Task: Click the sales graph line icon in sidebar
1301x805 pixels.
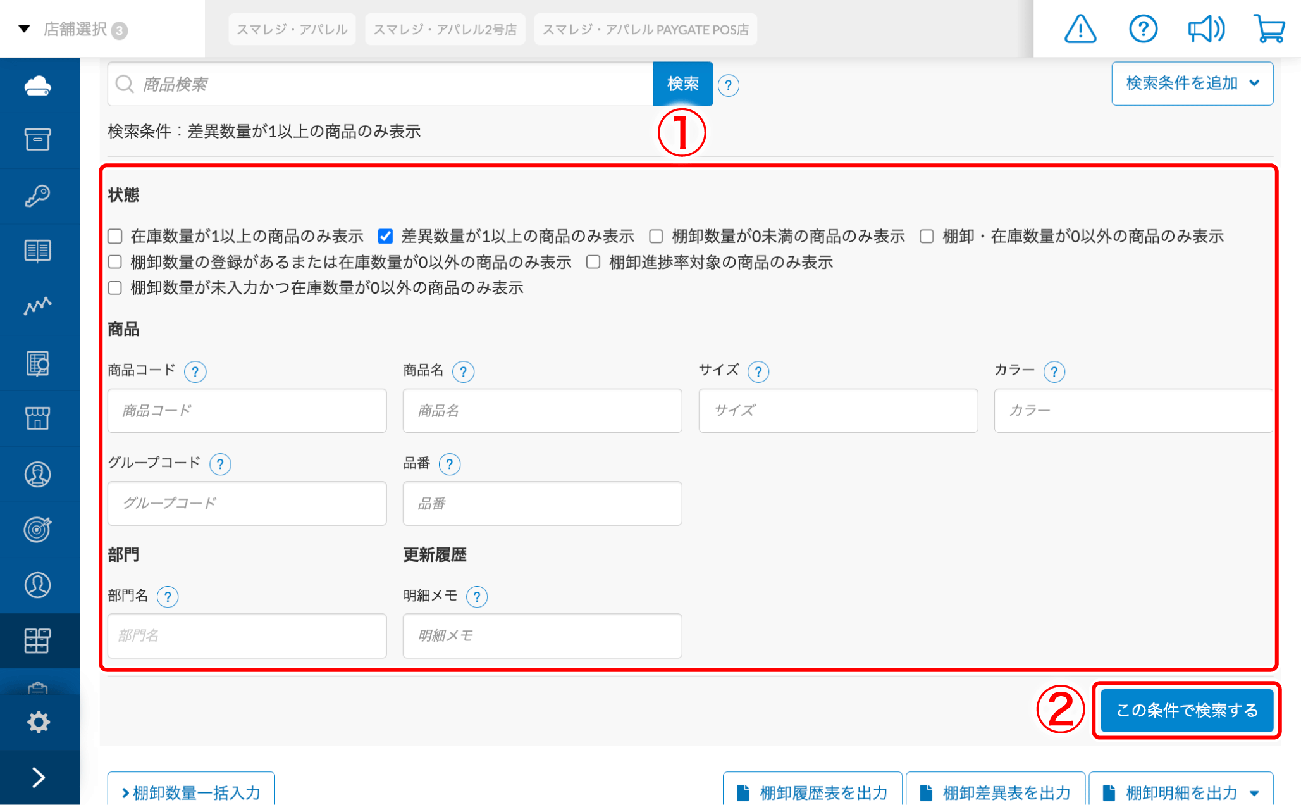Action: 38,306
